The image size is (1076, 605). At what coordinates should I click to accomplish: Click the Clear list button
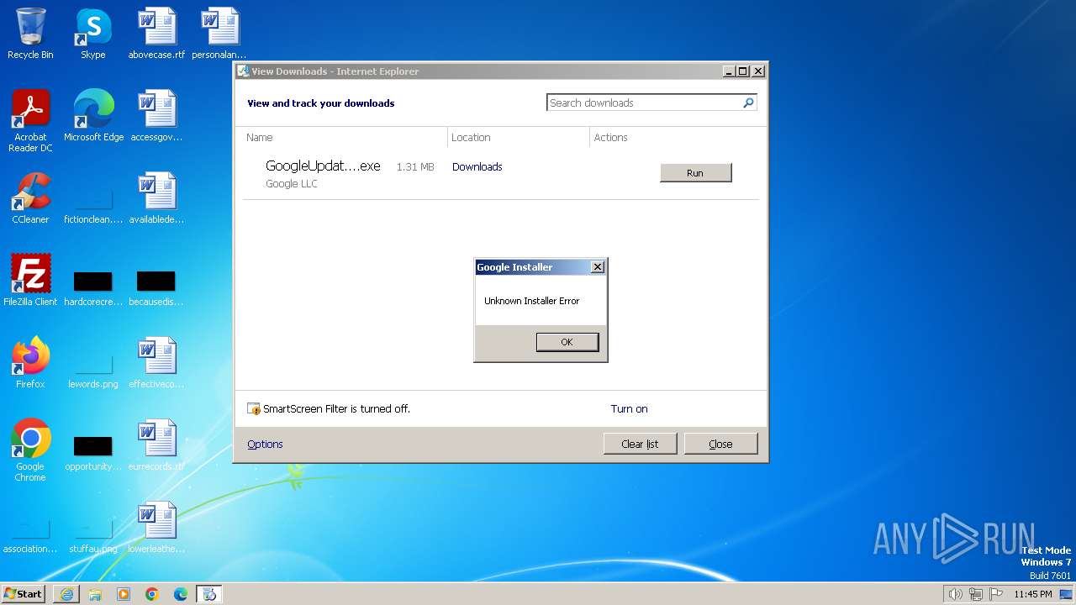(x=640, y=444)
